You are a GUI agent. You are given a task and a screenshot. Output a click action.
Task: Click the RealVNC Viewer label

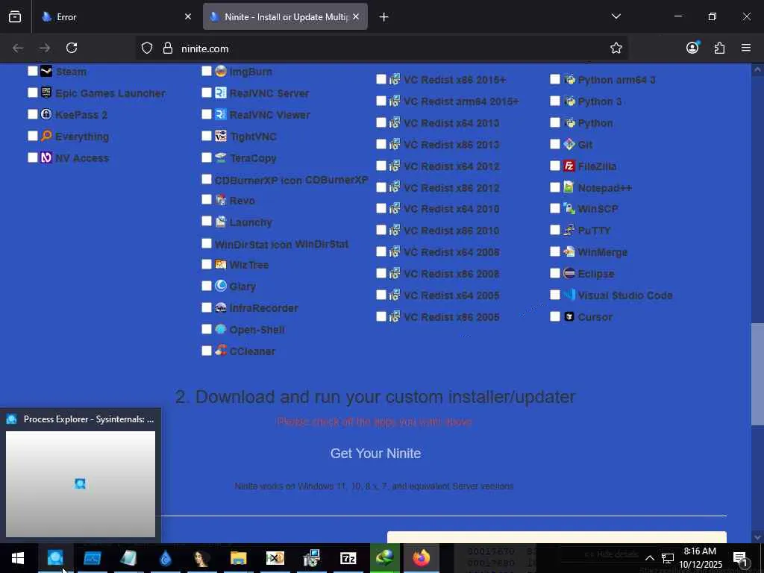(270, 115)
